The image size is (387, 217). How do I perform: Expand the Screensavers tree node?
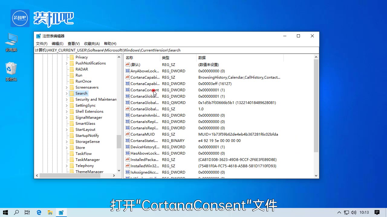(x=67, y=87)
